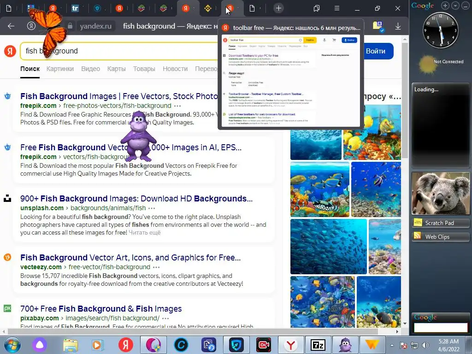
Task: Open the Action Center flag in tray
Action: coord(403,345)
